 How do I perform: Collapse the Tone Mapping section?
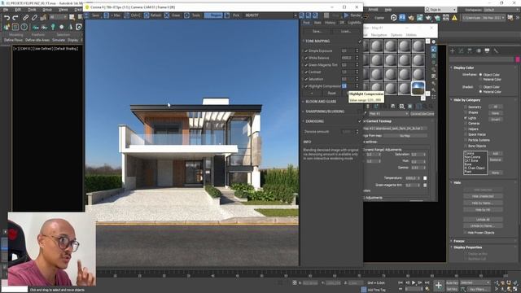pyautogui.click(x=317, y=42)
